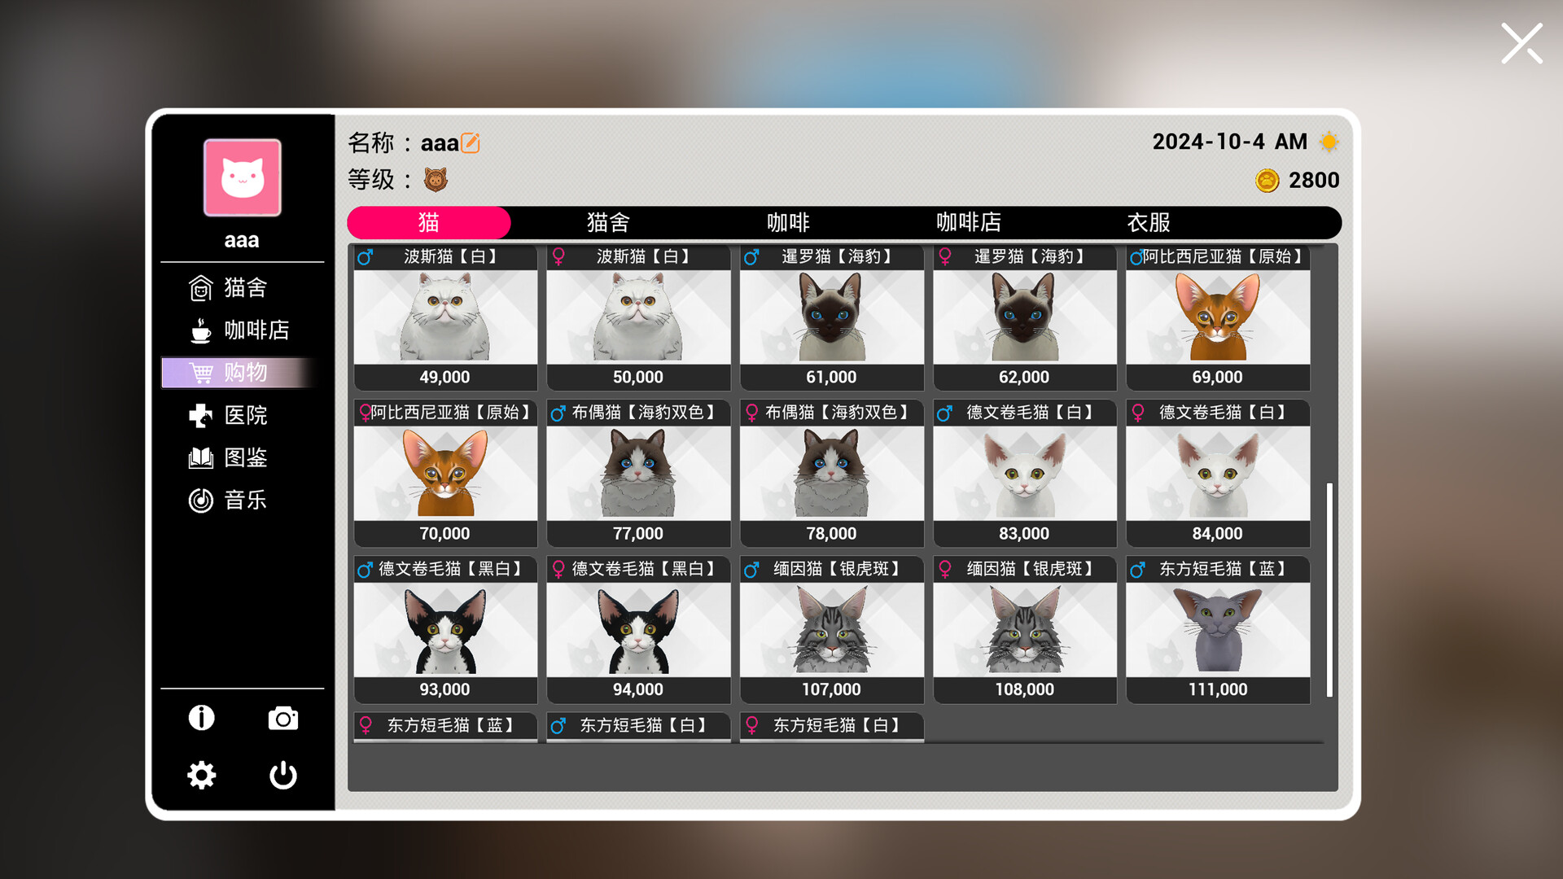Image resolution: width=1563 pixels, height=879 pixels.
Task: Click the pink cat profile avatar
Action: tap(241, 177)
